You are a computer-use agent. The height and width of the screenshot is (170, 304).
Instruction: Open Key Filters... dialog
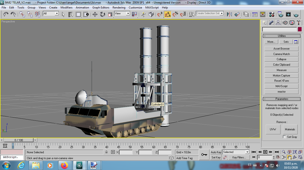coord(239,158)
